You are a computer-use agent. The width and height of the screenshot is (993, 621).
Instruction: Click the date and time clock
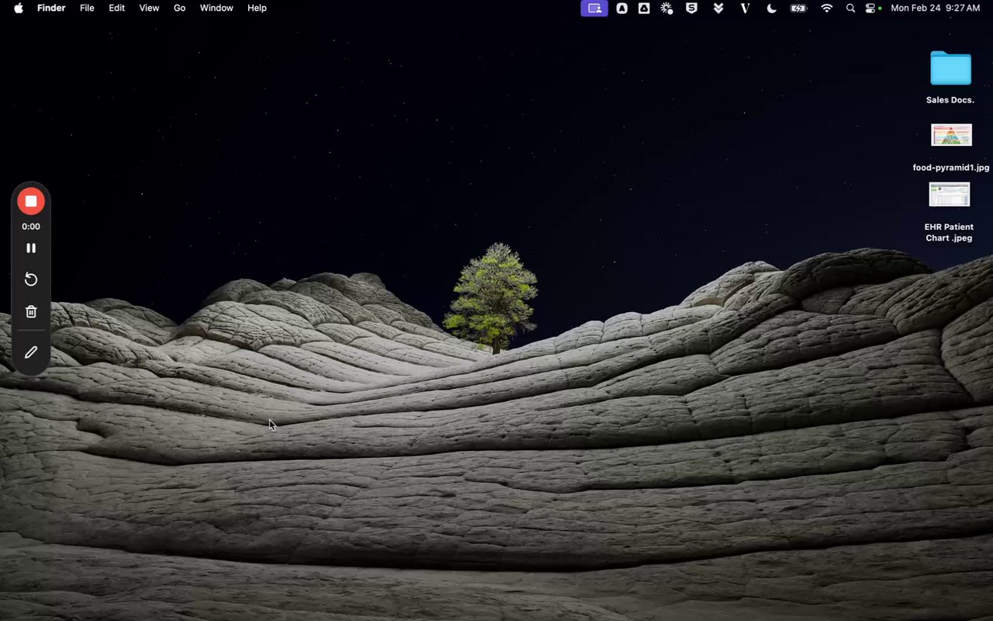click(935, 8)
